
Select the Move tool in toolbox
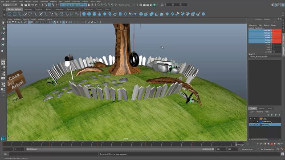point(3,39)
